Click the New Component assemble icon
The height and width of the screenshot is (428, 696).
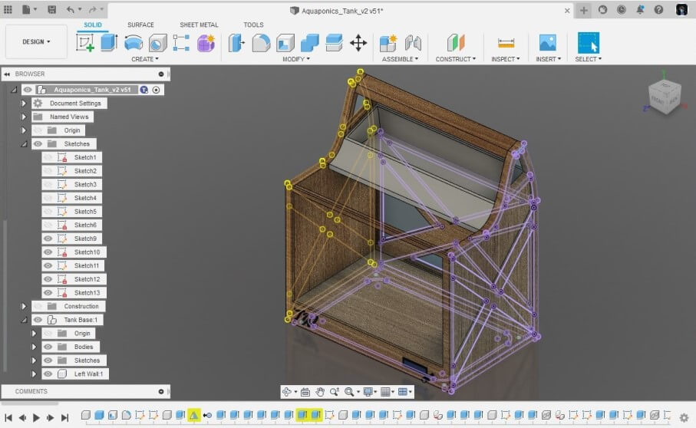[388, 43]
